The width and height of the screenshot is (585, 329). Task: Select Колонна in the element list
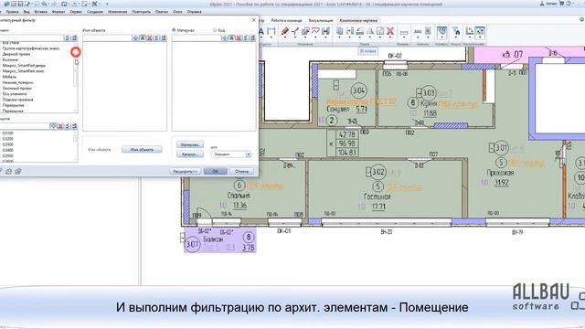point(10,59)
